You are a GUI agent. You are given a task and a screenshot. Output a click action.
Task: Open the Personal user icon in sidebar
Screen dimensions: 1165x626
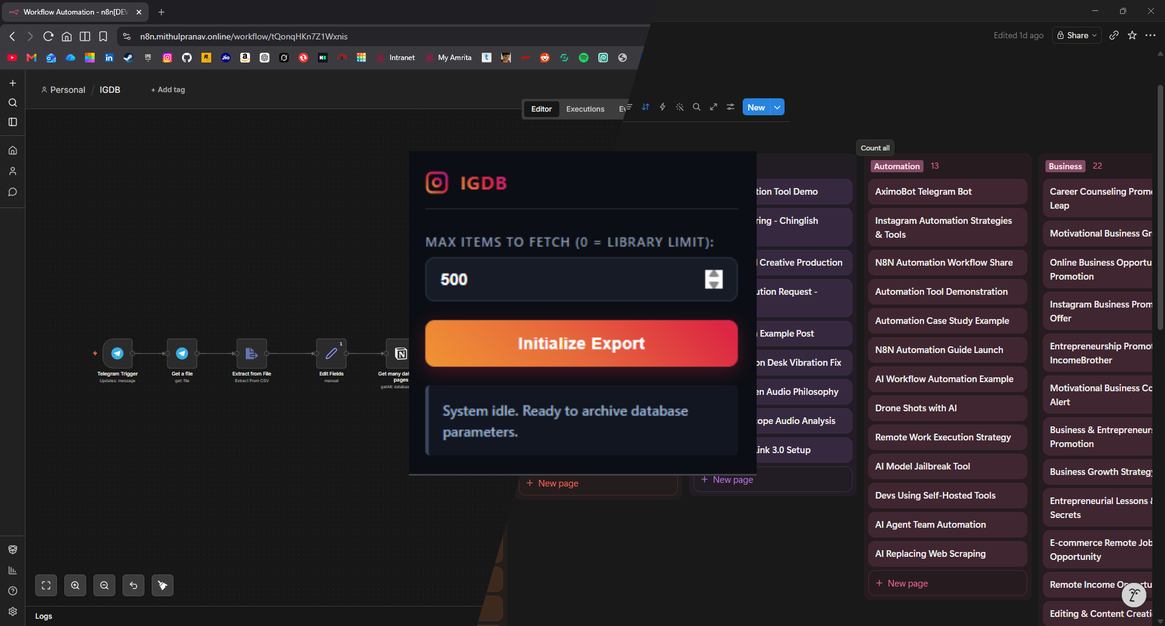tap(13, 171)
